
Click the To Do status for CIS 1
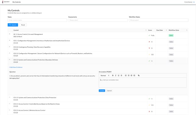(171, 42)
